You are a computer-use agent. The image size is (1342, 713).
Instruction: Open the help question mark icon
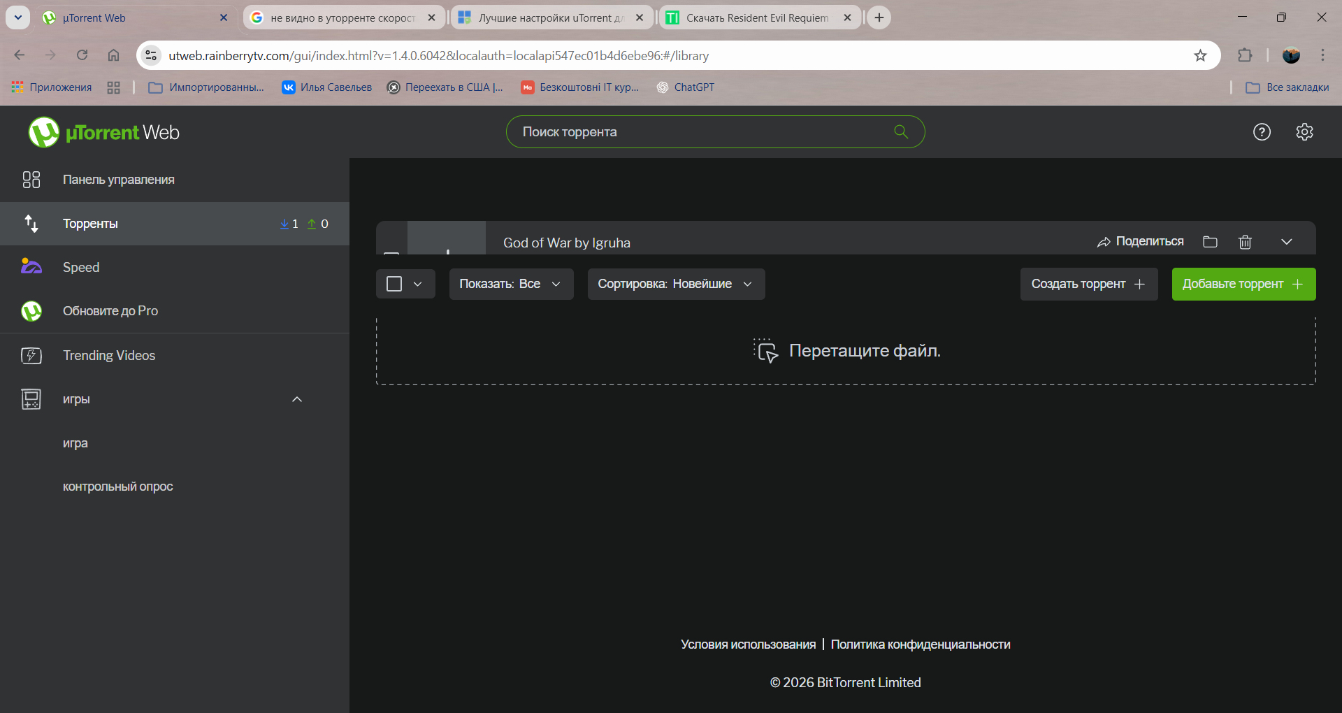click(1262, 132)
